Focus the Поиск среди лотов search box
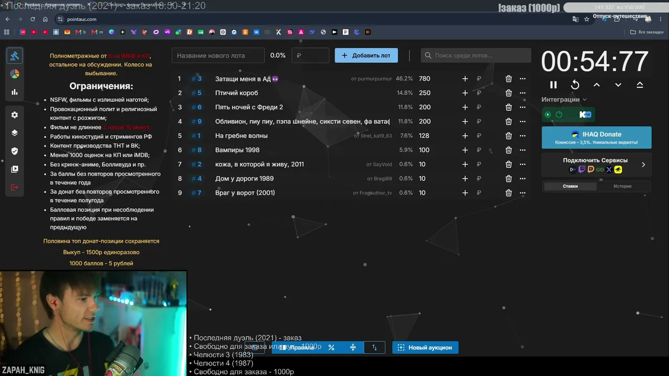 [476, 55]
